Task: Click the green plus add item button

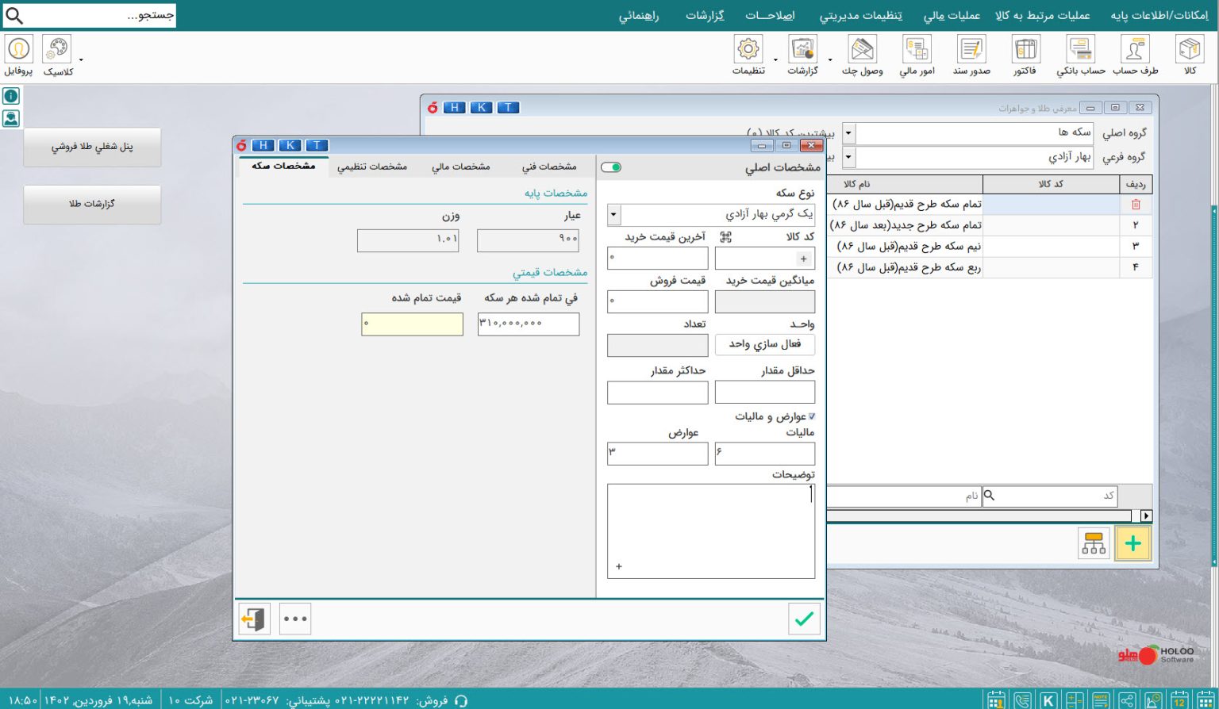Action: (x=1132, y=544)
